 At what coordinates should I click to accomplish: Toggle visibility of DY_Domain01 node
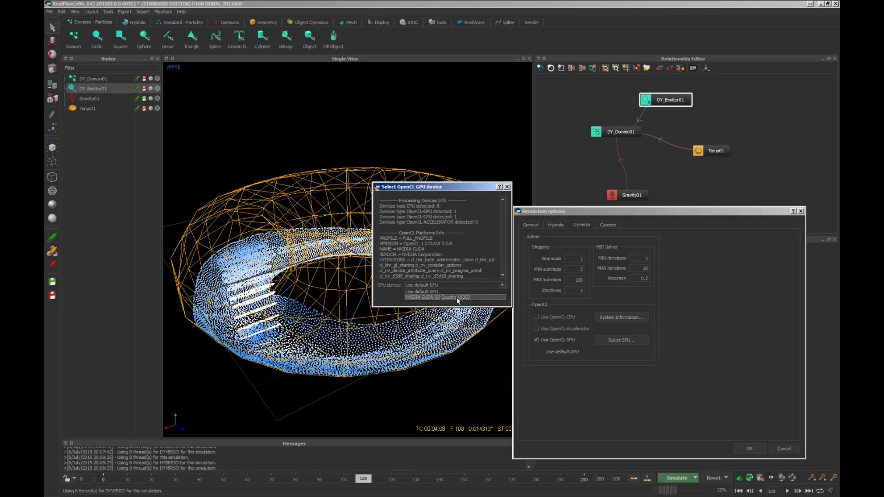(x=151, y=78)
